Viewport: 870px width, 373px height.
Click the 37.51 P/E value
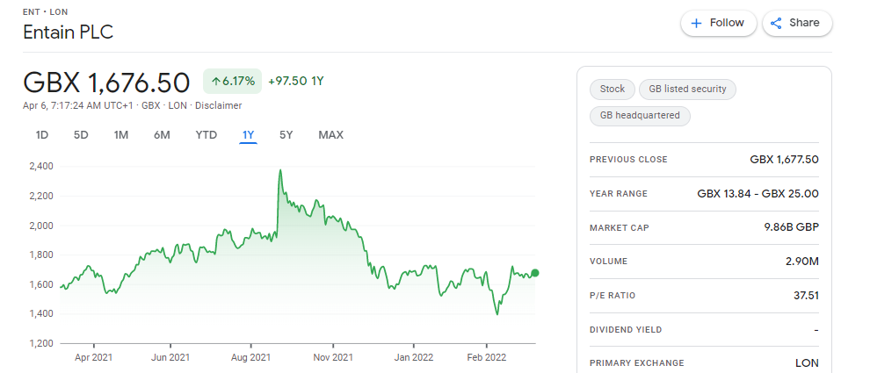[806, 296]
